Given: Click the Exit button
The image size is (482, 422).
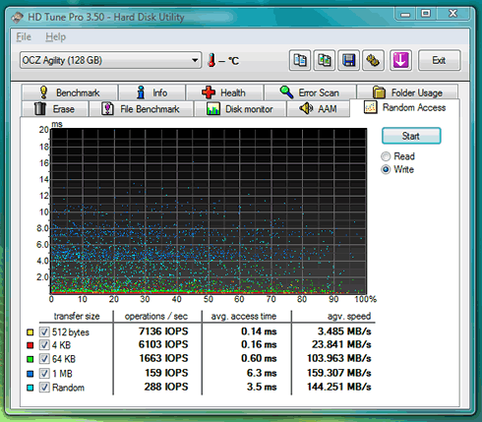Looking at the screenshot, I should click(x=439, y=60).
